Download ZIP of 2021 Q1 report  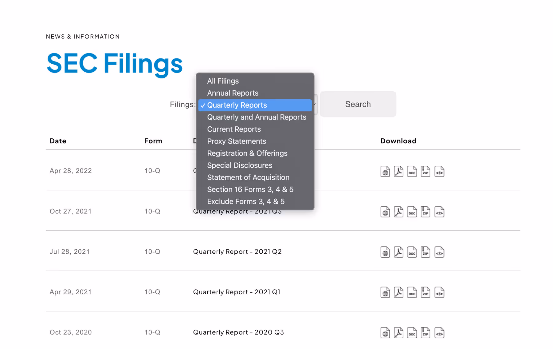tap(426, 292)
